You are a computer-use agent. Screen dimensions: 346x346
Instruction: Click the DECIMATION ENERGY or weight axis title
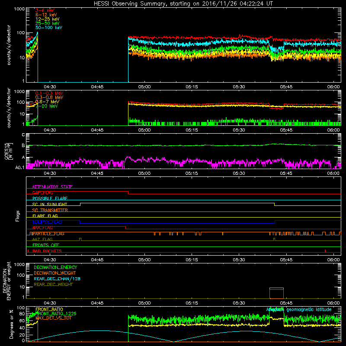tap(6, 281)
